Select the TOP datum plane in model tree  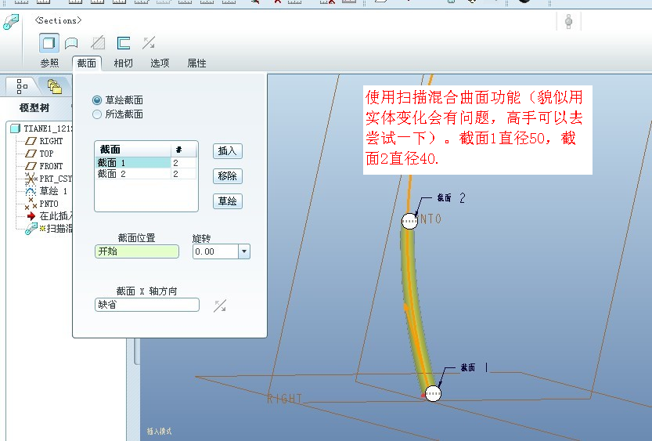[46, 154]
